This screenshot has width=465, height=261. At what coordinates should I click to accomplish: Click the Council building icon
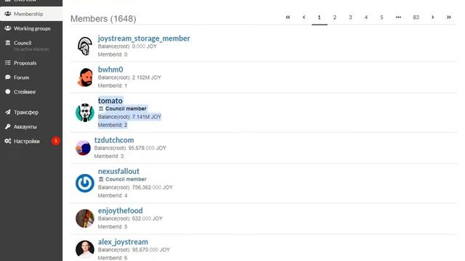click(8, 43)
